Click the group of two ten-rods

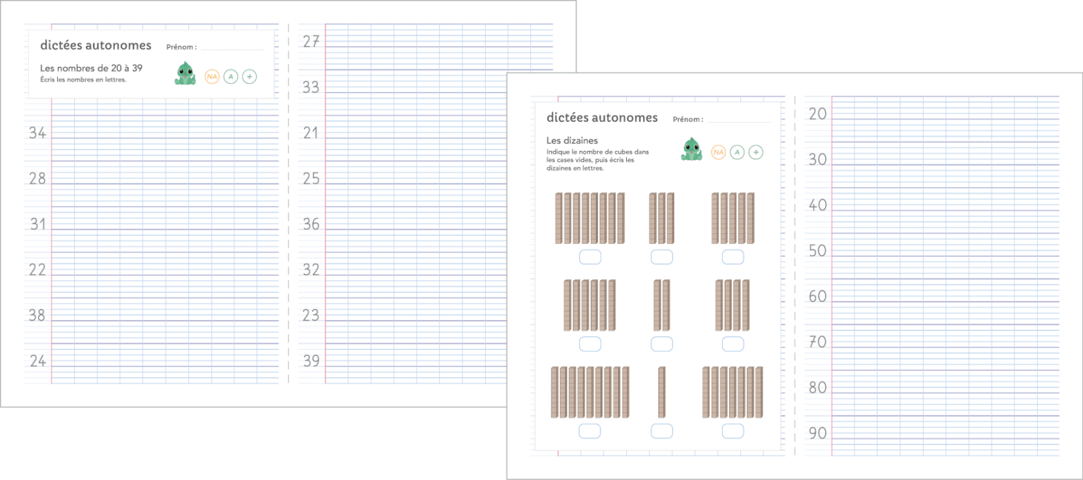click(661, 304)
